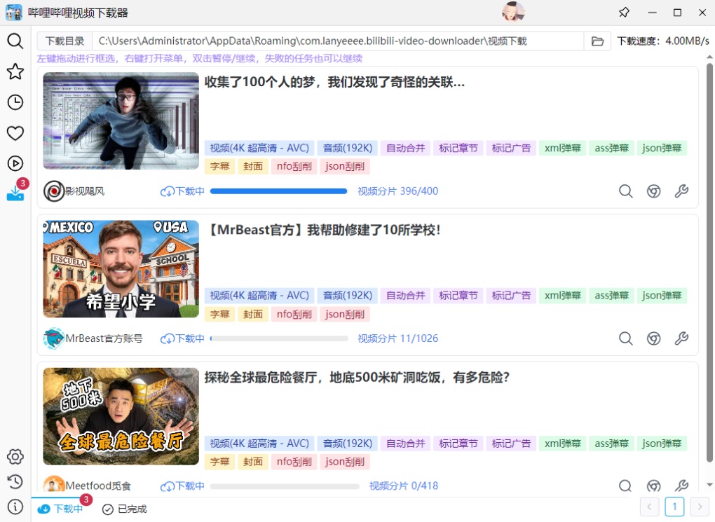The image size is (715, 522).
Task: Go to the next page arrow
Action: pos(700,507)
